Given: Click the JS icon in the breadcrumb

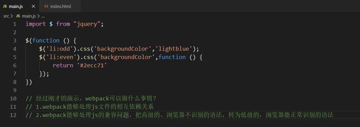Looking at the screenshot, I should (18, 16).
